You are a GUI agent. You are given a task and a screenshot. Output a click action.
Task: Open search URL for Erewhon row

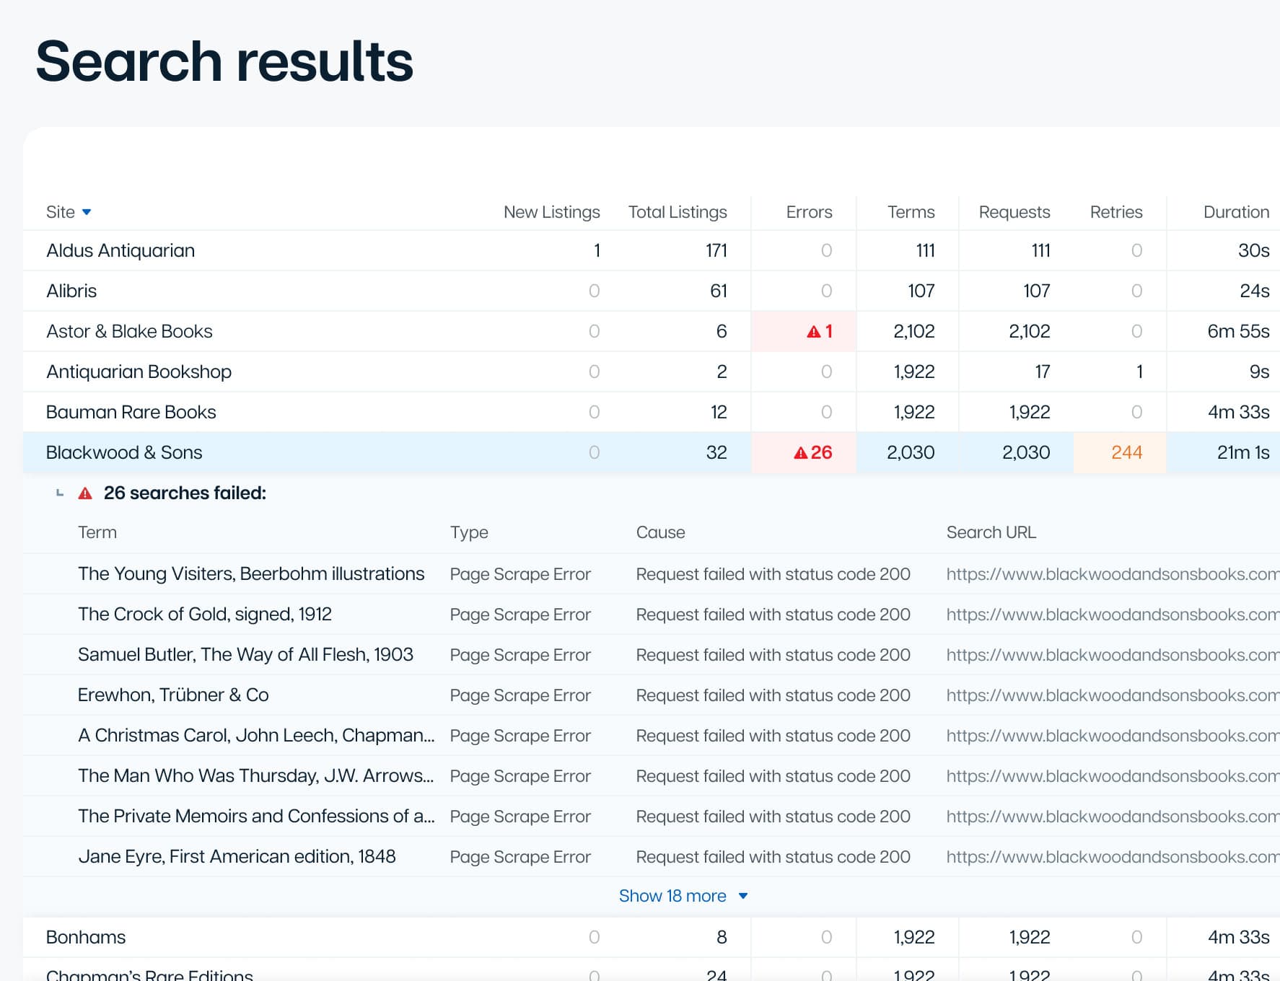1113,695
